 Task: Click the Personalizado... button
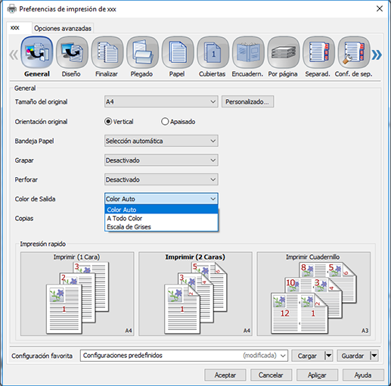[247, 101]
